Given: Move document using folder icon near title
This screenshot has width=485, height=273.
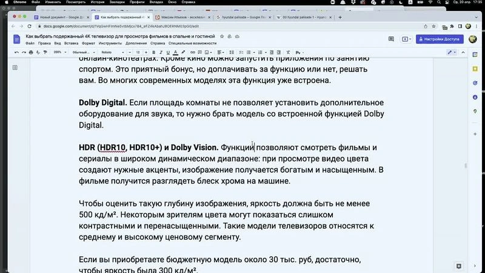Looking at the screenshot, I should (x=230, y=36).
